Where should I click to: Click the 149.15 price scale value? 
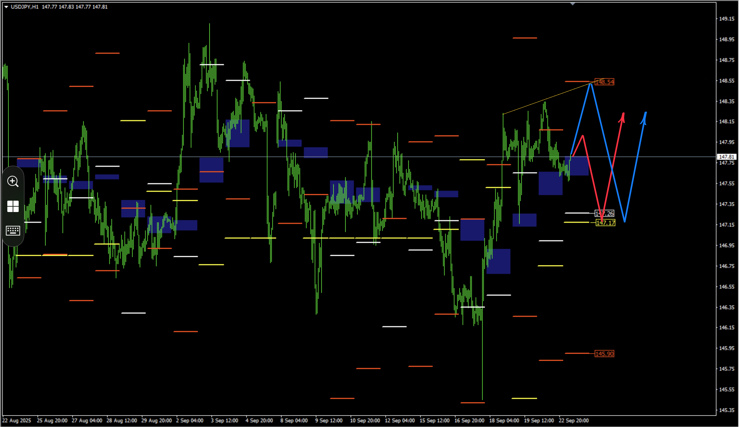tap(727, 19)
